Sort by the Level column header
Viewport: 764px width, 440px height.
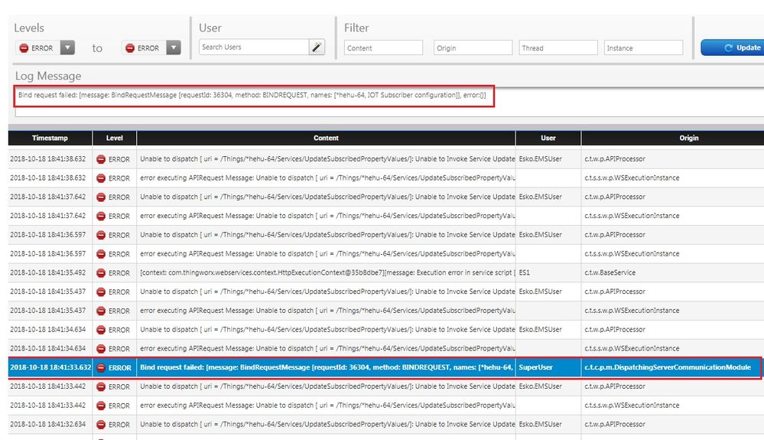pos(115,138)
